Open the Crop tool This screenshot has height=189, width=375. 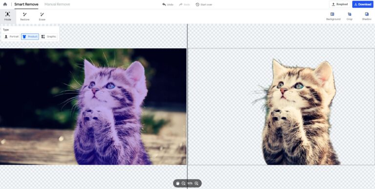coord(350,16)
